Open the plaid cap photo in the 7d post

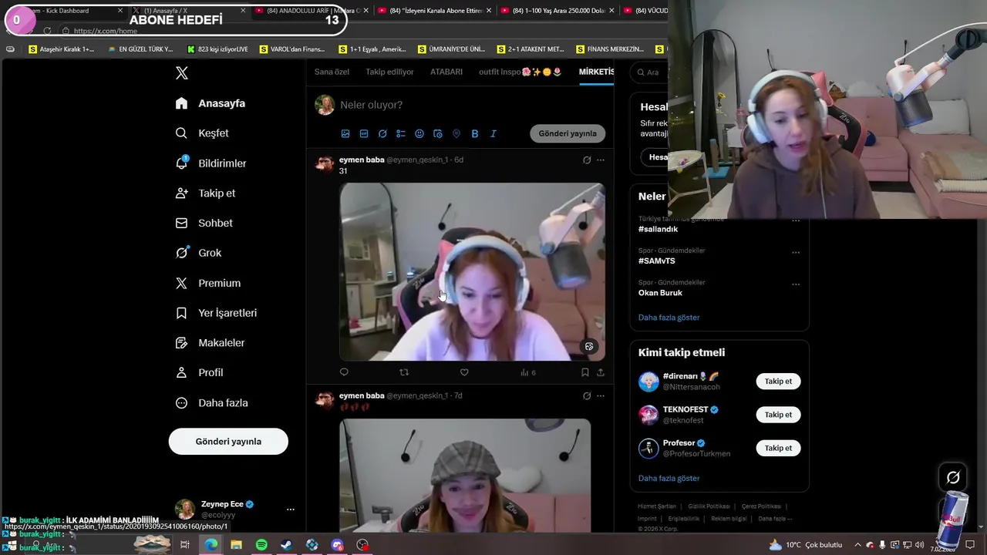pos(465,476)
